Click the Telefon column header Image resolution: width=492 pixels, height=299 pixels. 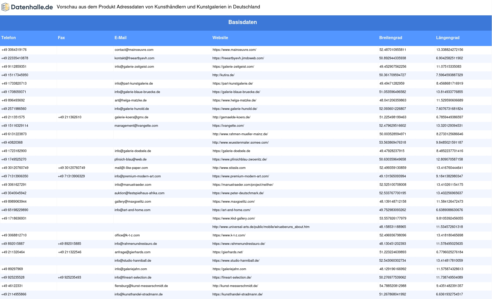pyautogui.click(x=8, y=38)
